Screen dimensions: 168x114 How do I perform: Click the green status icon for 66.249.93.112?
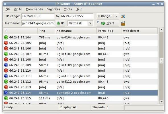coord(6,82)
